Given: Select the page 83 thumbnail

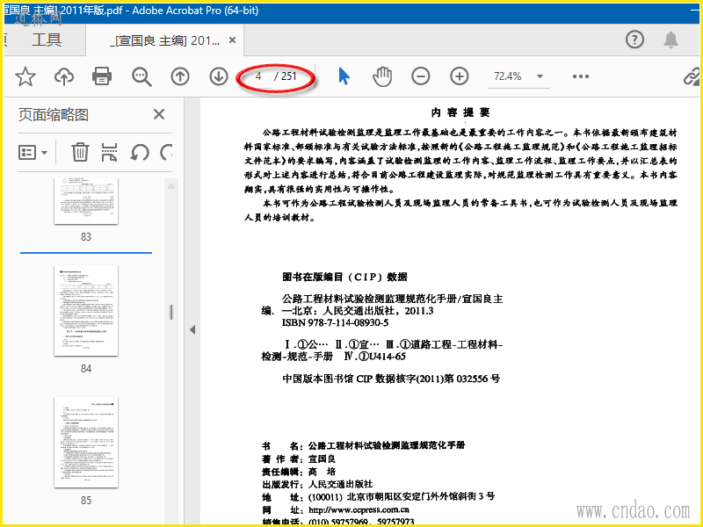Looking at the screenshot, I should click(x=86, y=201).
